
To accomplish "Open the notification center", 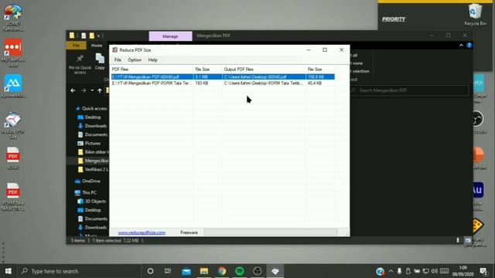I will 483,271.
